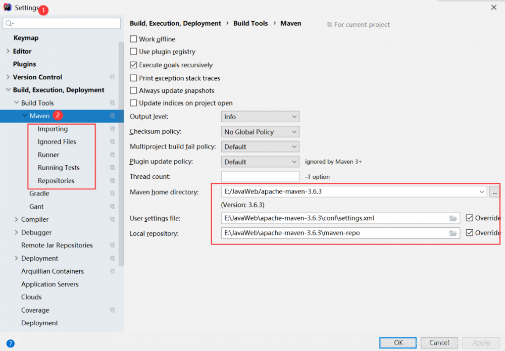
Task: Click folder icon in User settings file field
Action: pos(453,218)
